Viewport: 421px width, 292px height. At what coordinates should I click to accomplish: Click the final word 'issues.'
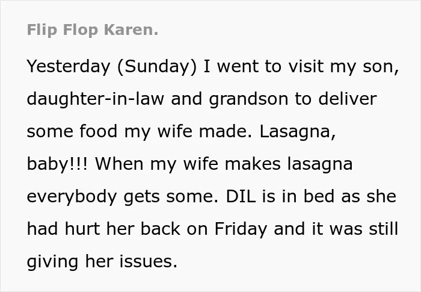pyautogui.click(x=149, y=261)
